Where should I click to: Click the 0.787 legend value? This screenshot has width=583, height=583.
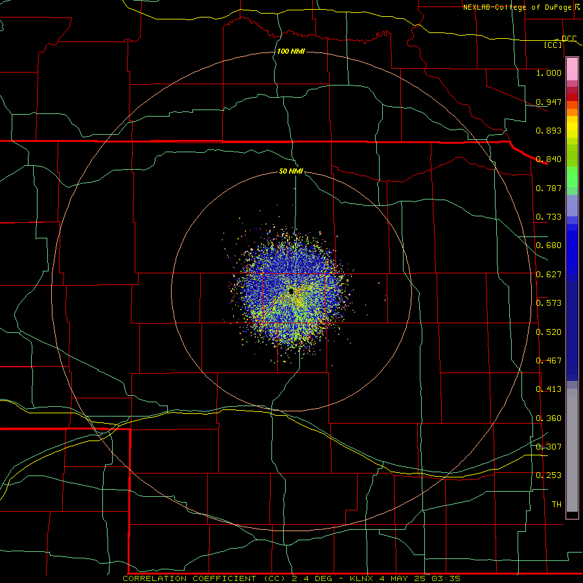(549, 188)
